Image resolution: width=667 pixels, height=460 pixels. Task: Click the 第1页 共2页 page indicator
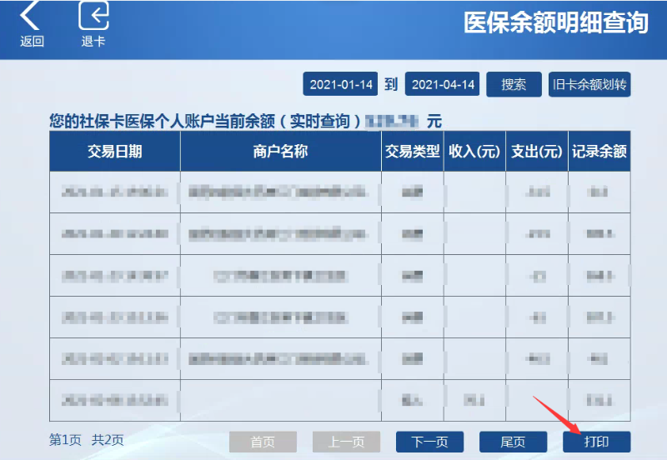[x=87, y=440]
